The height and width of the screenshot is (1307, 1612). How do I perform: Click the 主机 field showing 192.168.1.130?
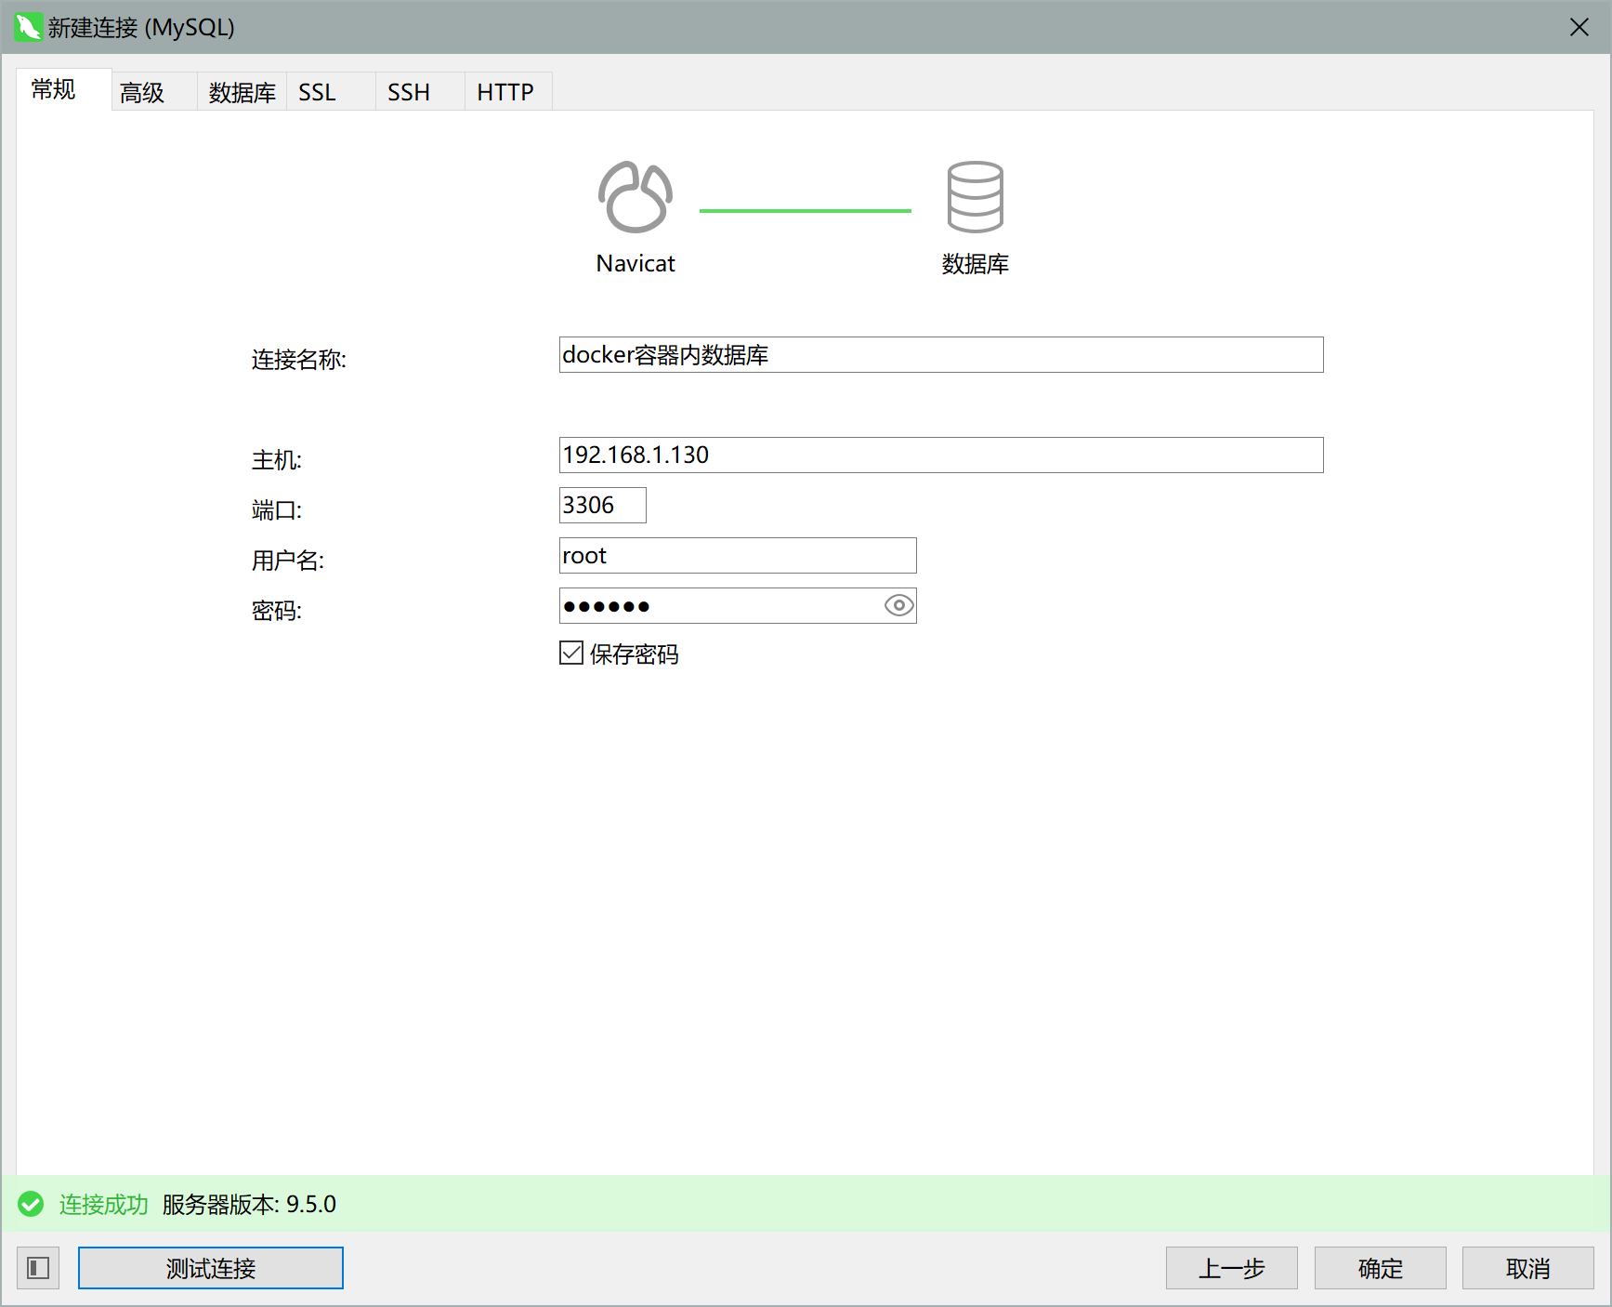(x=941, y=455)
